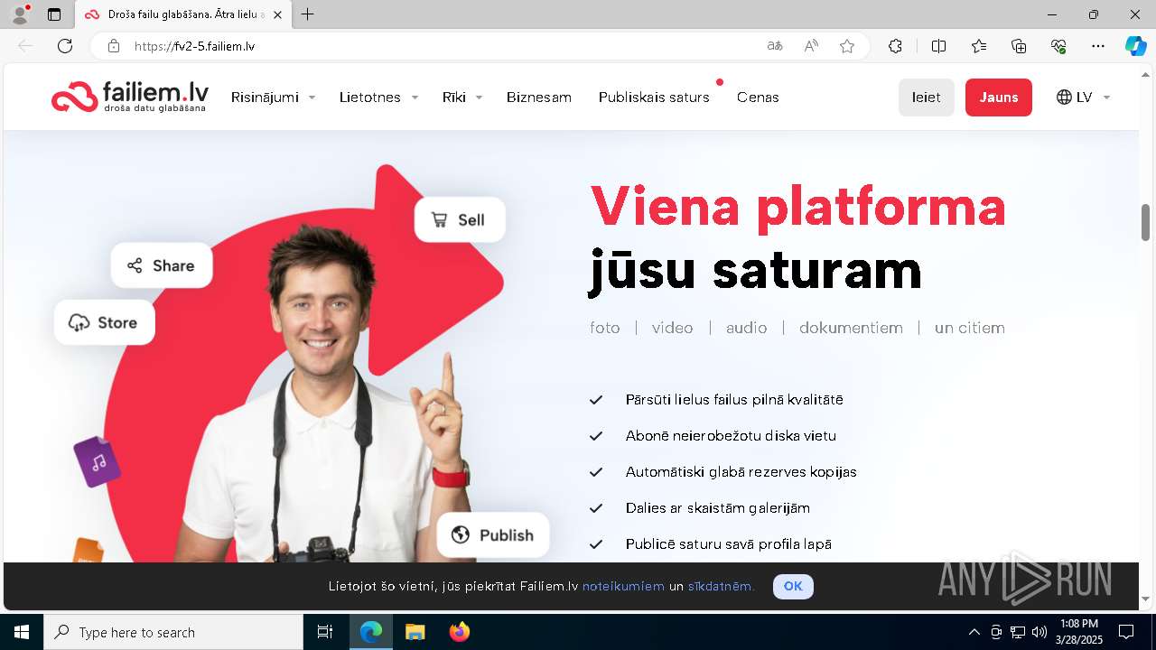The width and height of the screenshot is (1156, 650).
Task: Click the 'audio' label
Action: (x=747, y=328)
